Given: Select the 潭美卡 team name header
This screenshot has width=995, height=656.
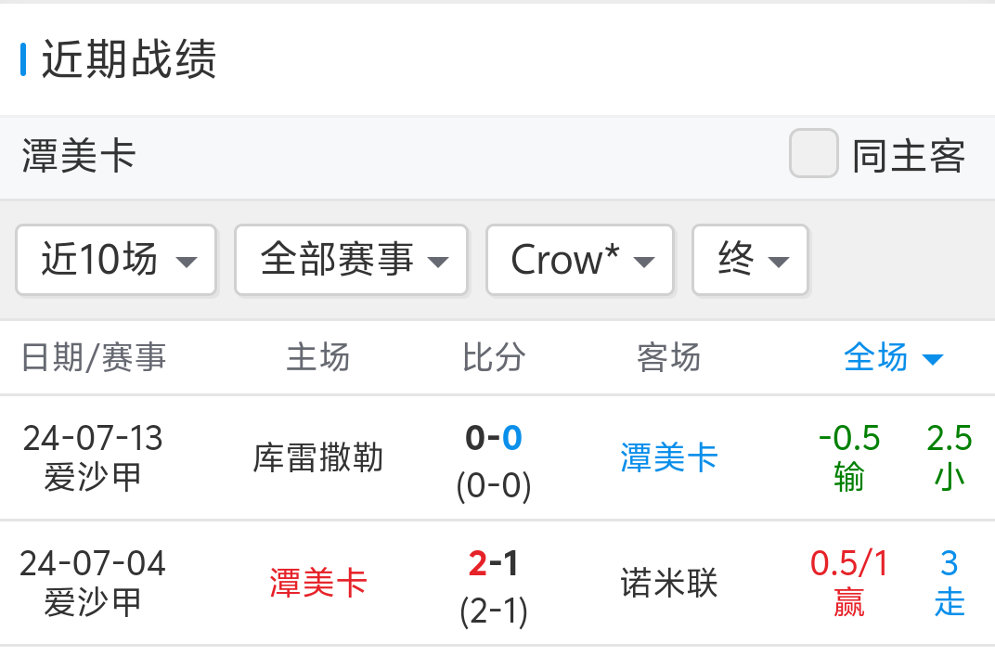Looking at the screenshot, I should pos(79,156).
